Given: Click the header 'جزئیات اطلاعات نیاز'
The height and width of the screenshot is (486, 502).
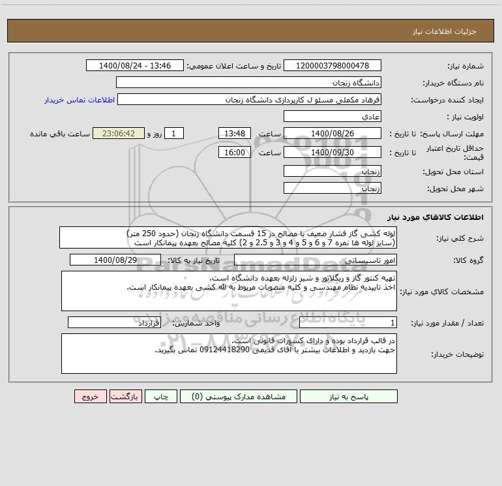Looking at the screenshot, I should (x=445, y=31).
